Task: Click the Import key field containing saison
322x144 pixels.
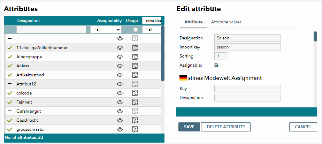Action: coord(247,47)
